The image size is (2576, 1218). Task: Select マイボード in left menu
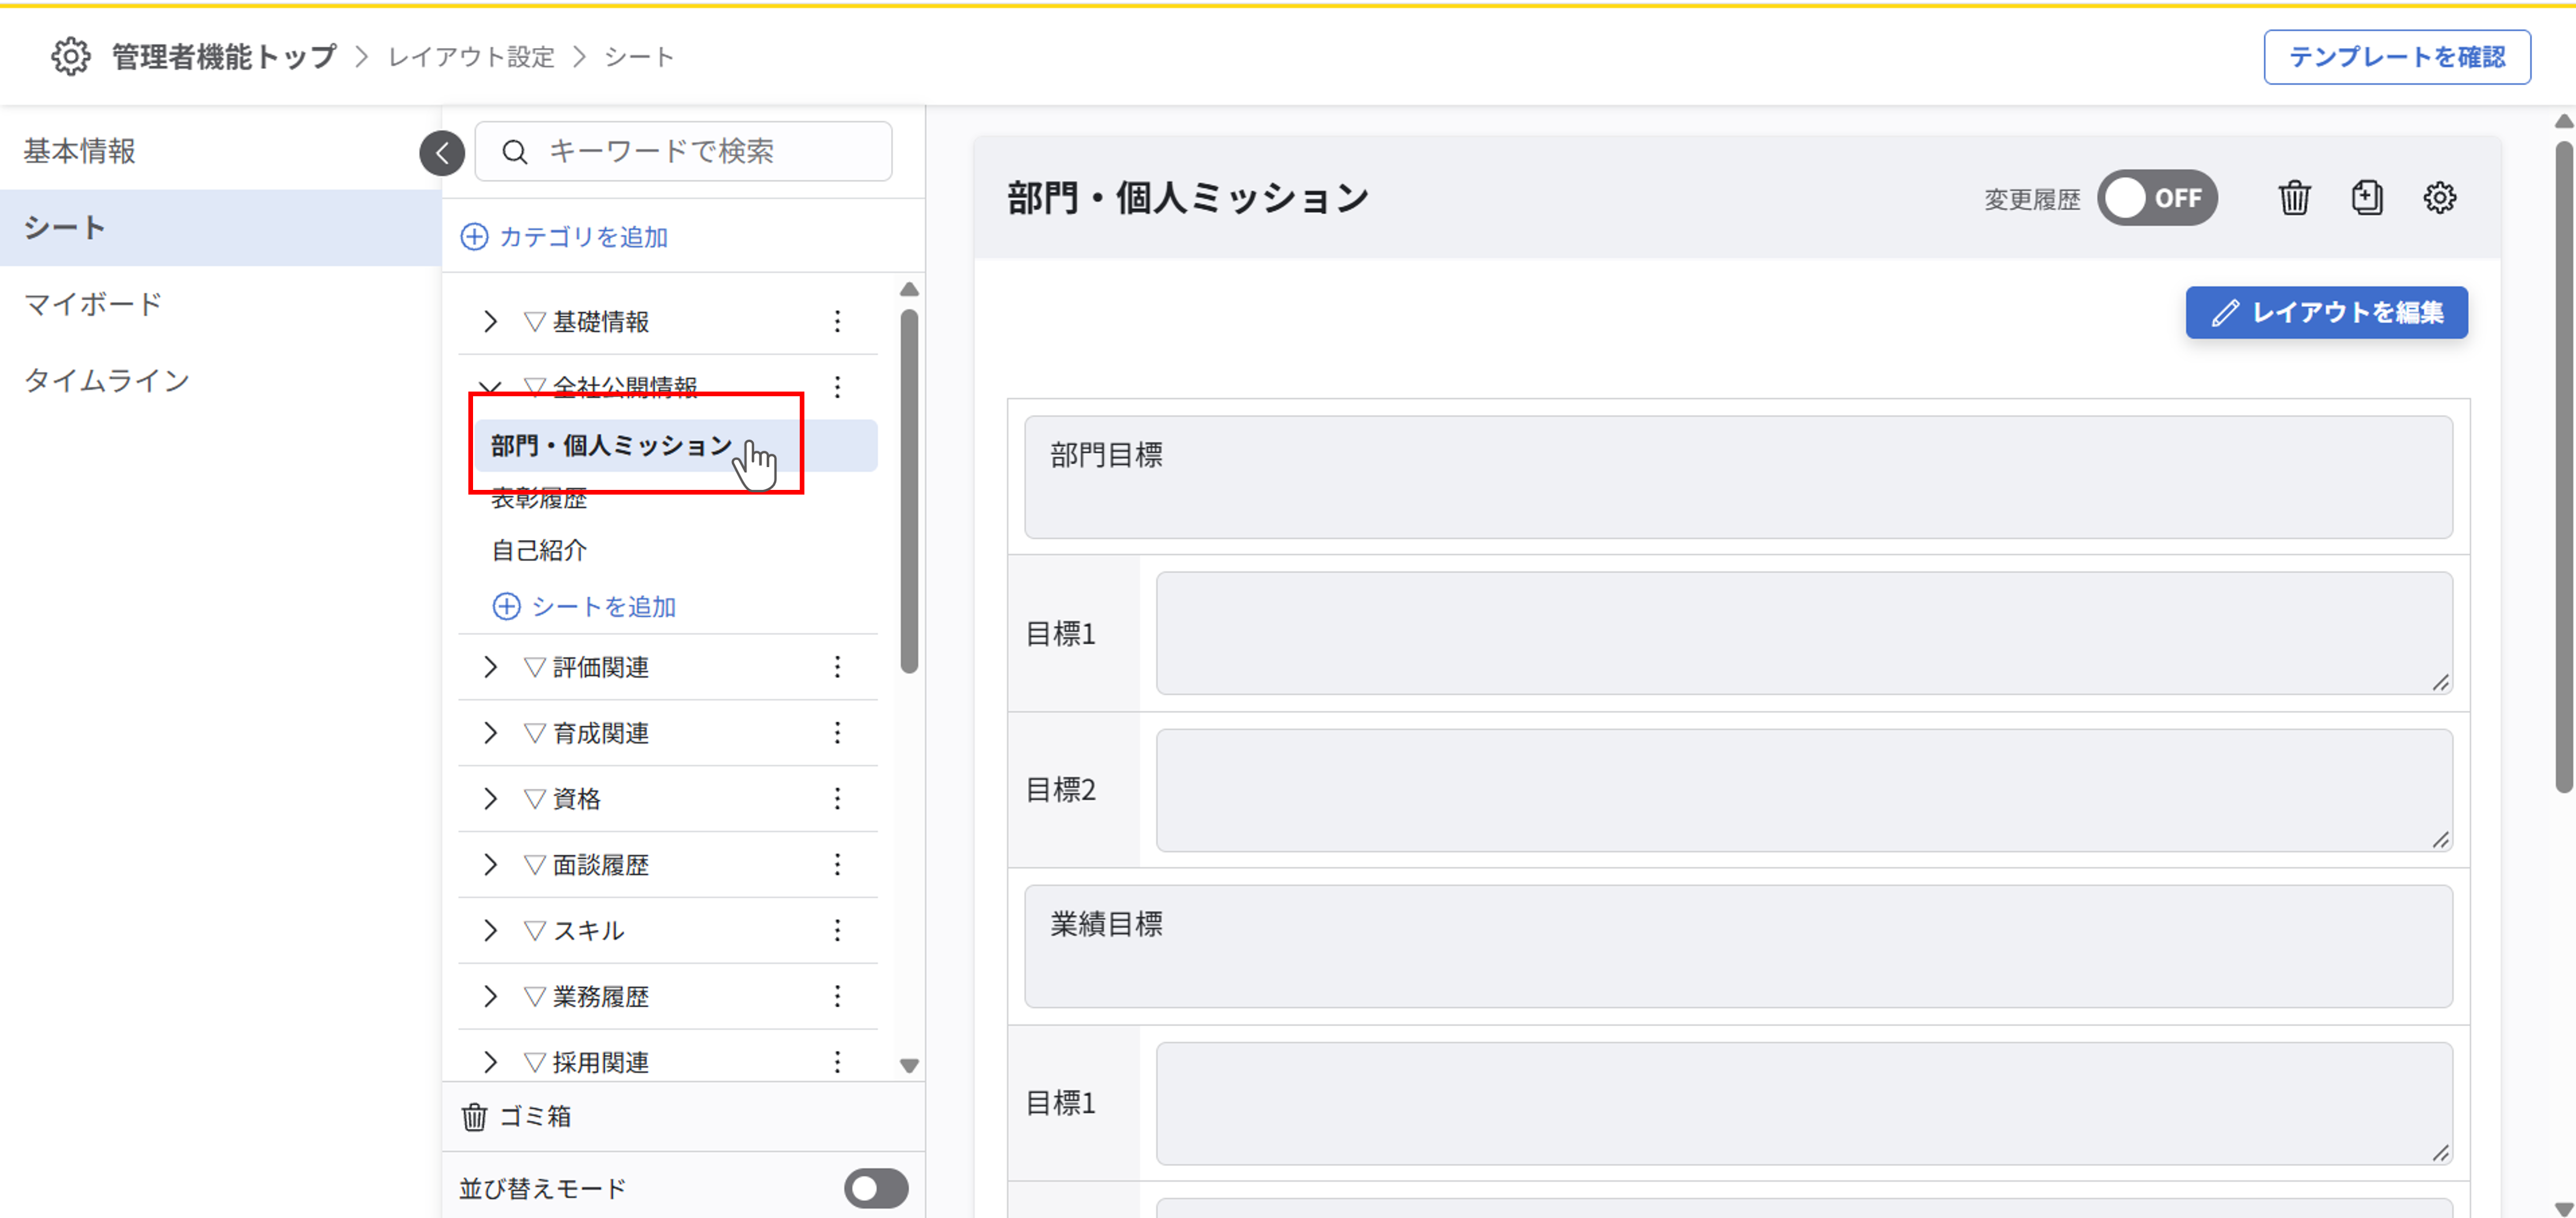(220, 304)
